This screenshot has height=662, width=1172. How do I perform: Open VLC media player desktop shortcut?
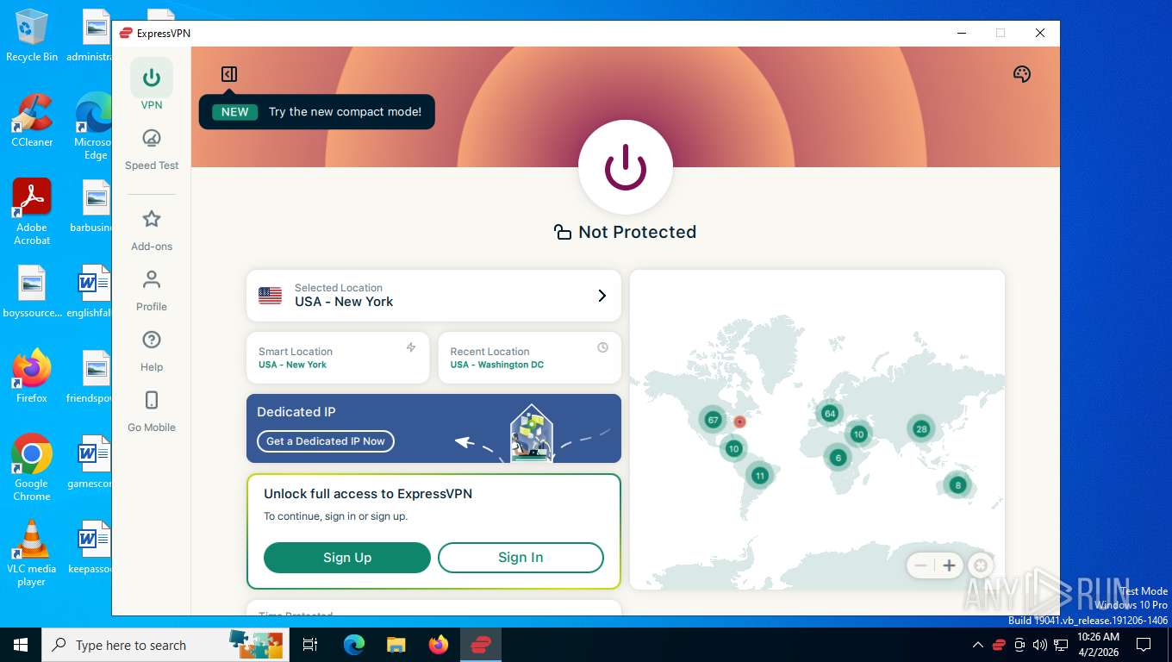click(x=32, y=553)
